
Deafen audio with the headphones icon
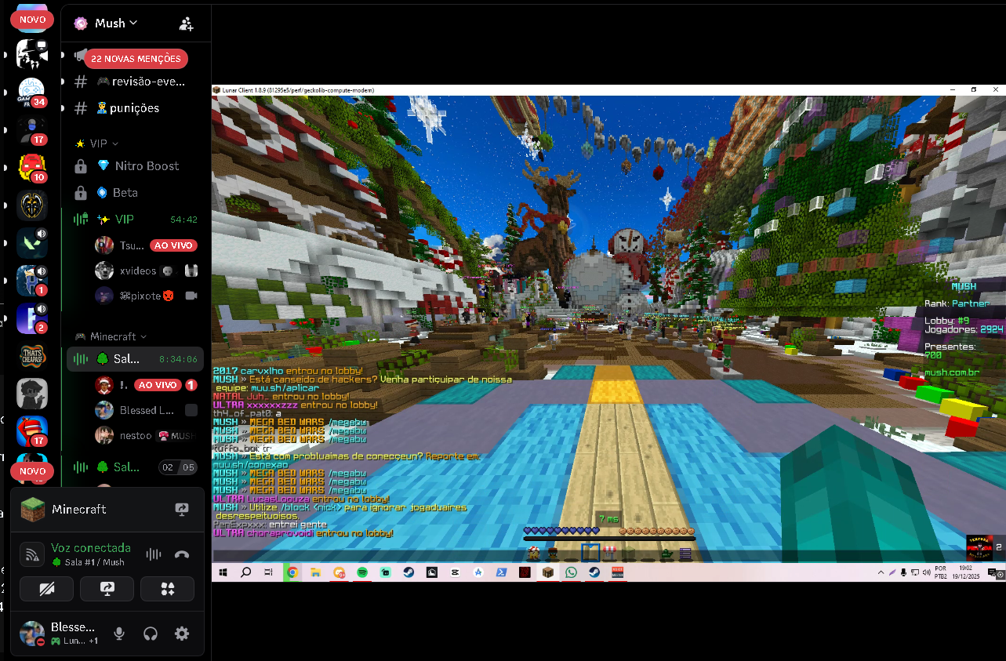tap(151, 634)
